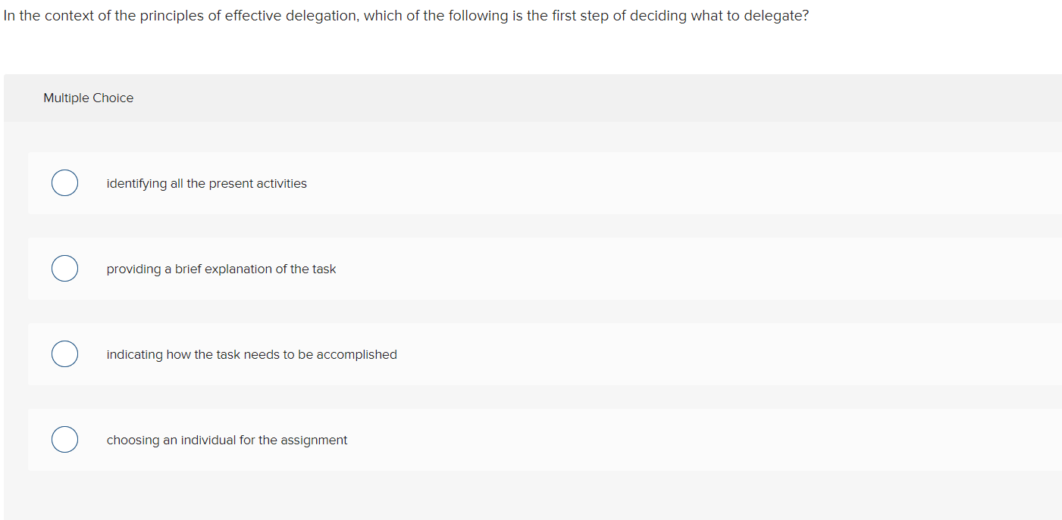This screenshot has height=520, width=1062.
Task: Select the radio button for 'indicating how the task needs to be accomplished'
Action: pos(64,353)
